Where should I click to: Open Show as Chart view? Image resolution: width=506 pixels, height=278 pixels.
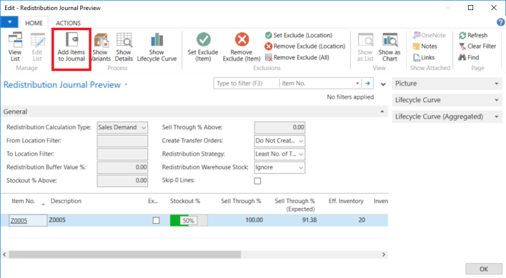tap(389, 40)
